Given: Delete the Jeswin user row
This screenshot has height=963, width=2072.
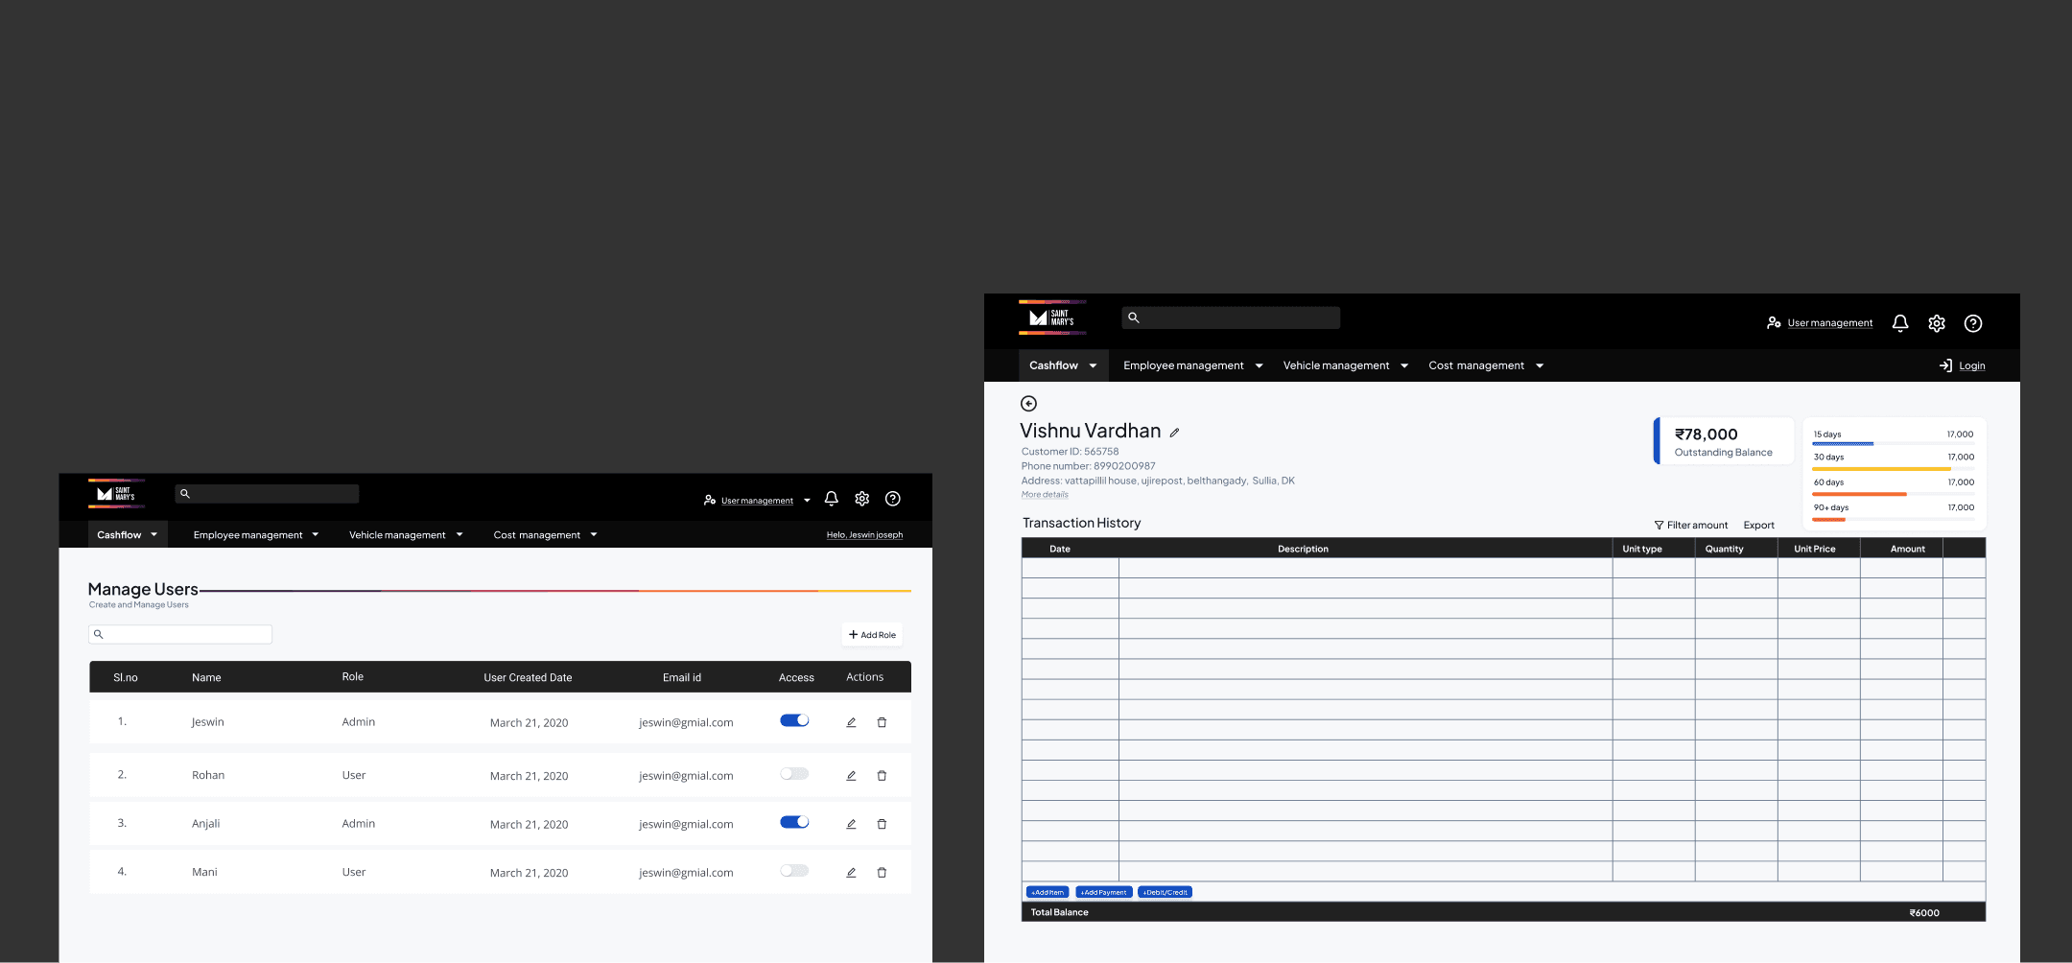Looking at the screenshot, I should (882, 722).
